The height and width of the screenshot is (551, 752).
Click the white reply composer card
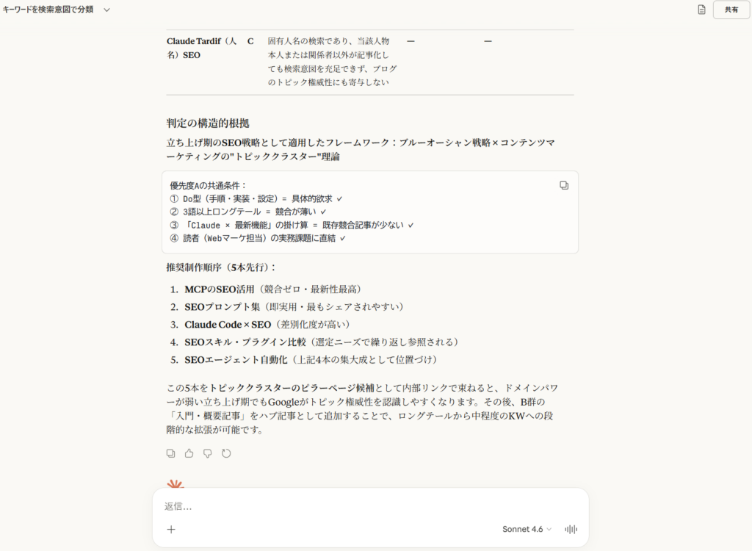[x=370, y=517]
